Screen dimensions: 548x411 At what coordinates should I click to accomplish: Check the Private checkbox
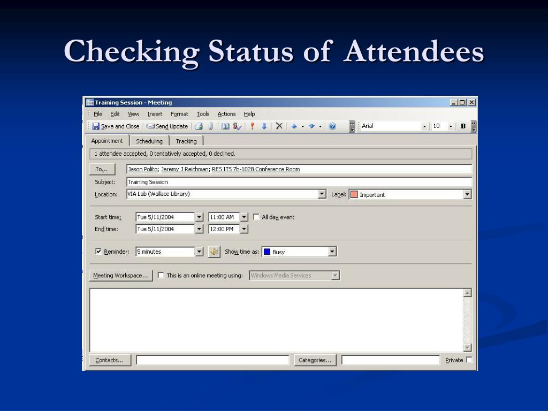pos(469,360)
